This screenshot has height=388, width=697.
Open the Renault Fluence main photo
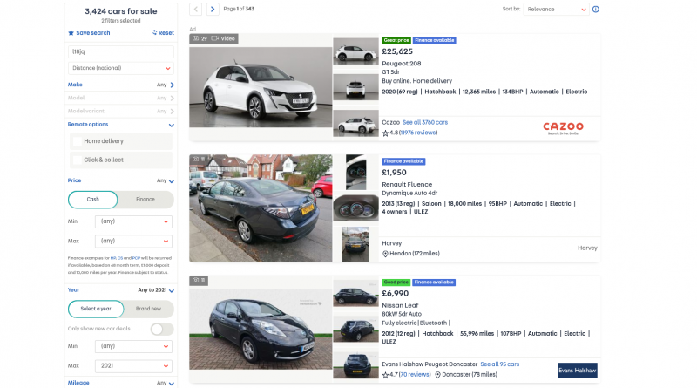261,208
